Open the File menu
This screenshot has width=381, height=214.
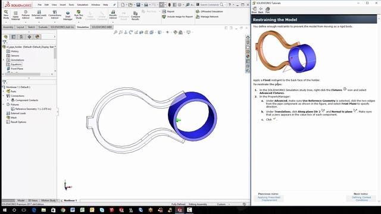pos(40,5)
